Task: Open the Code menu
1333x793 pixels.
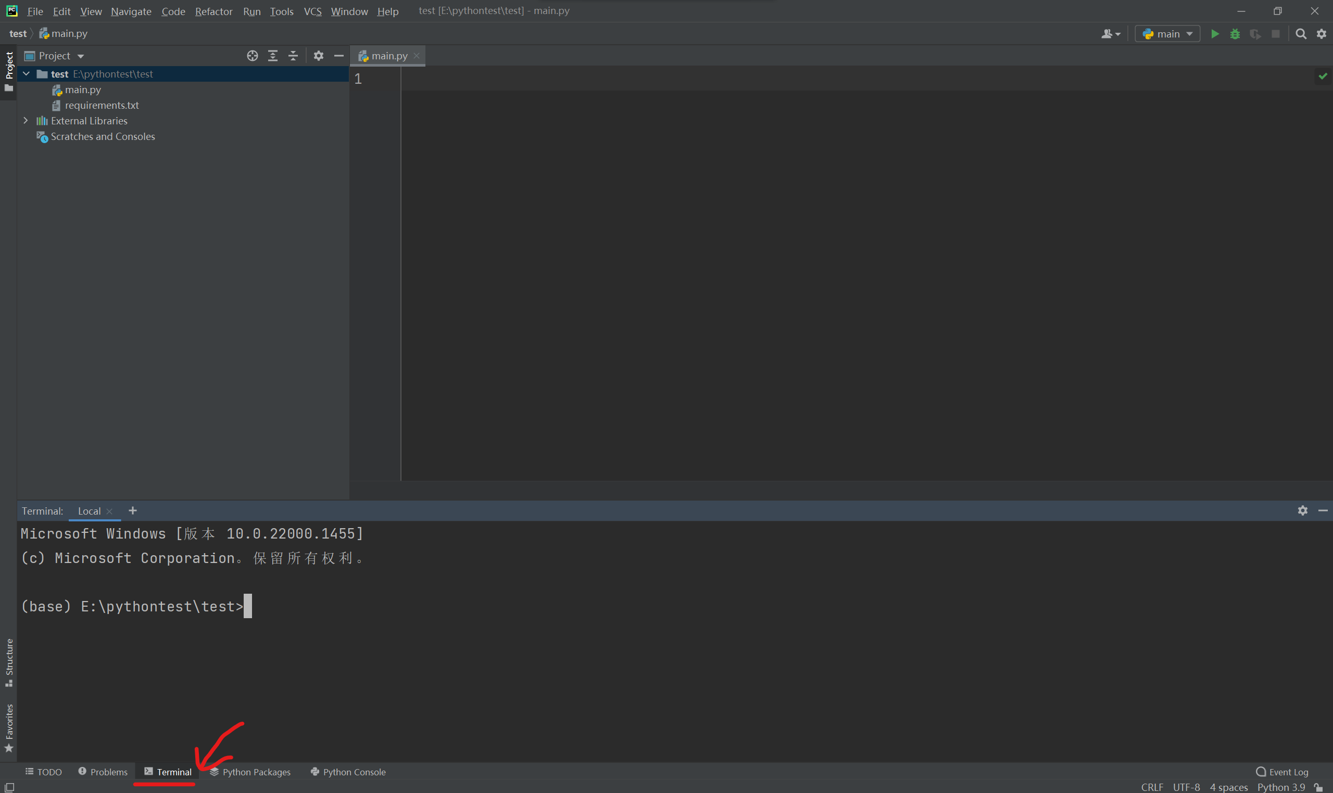Action: point(173,11)
